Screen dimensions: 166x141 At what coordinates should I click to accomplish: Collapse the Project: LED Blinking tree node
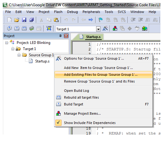[7, 43]
